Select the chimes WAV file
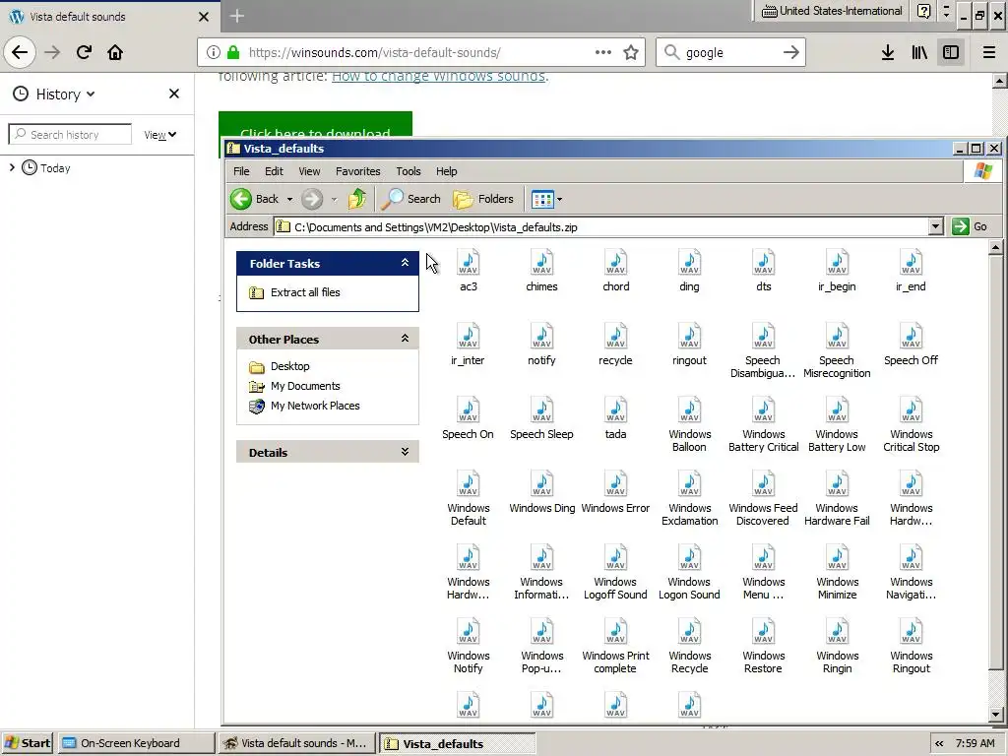 coord(542,270)
